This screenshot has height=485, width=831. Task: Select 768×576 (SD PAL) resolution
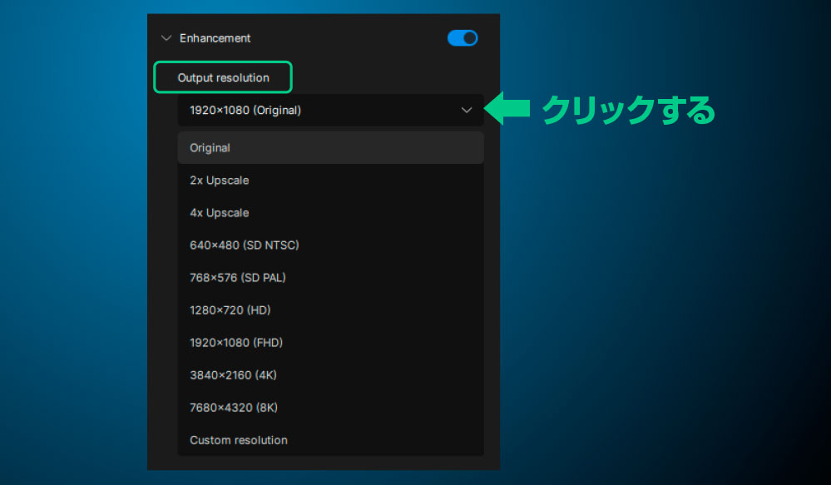tap(237, 278)
